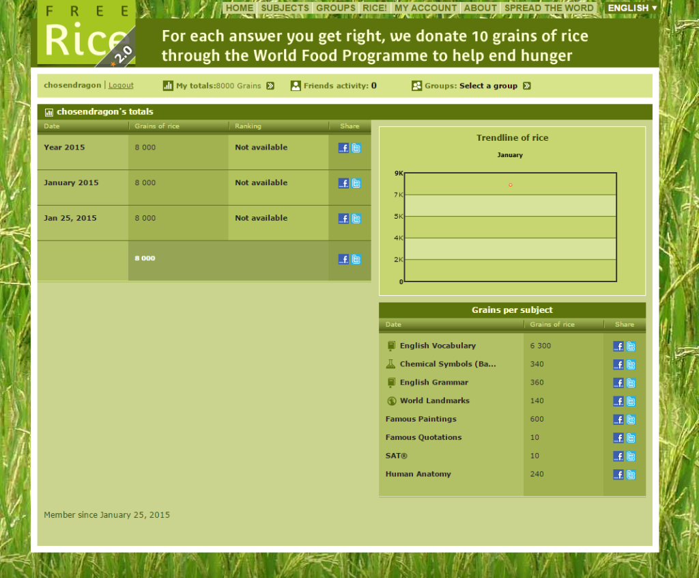Tweet the Jan 25, 2015 total

(x=356, y=219)
